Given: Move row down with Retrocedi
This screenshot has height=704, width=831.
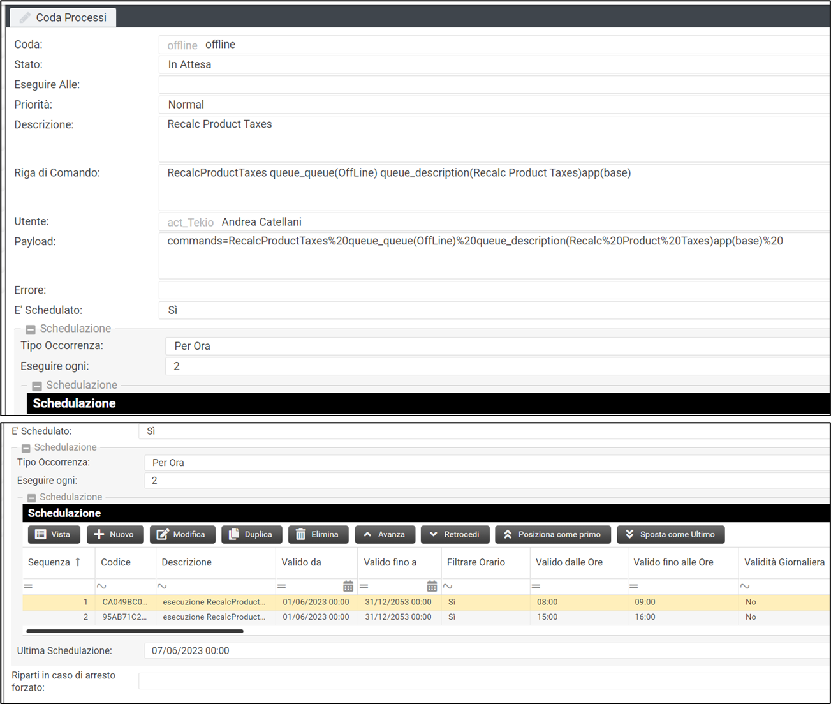Looking at the screenshot, I should point(455,534).
